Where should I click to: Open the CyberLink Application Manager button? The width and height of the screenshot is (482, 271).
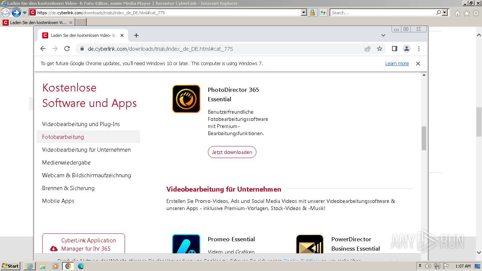84,244
